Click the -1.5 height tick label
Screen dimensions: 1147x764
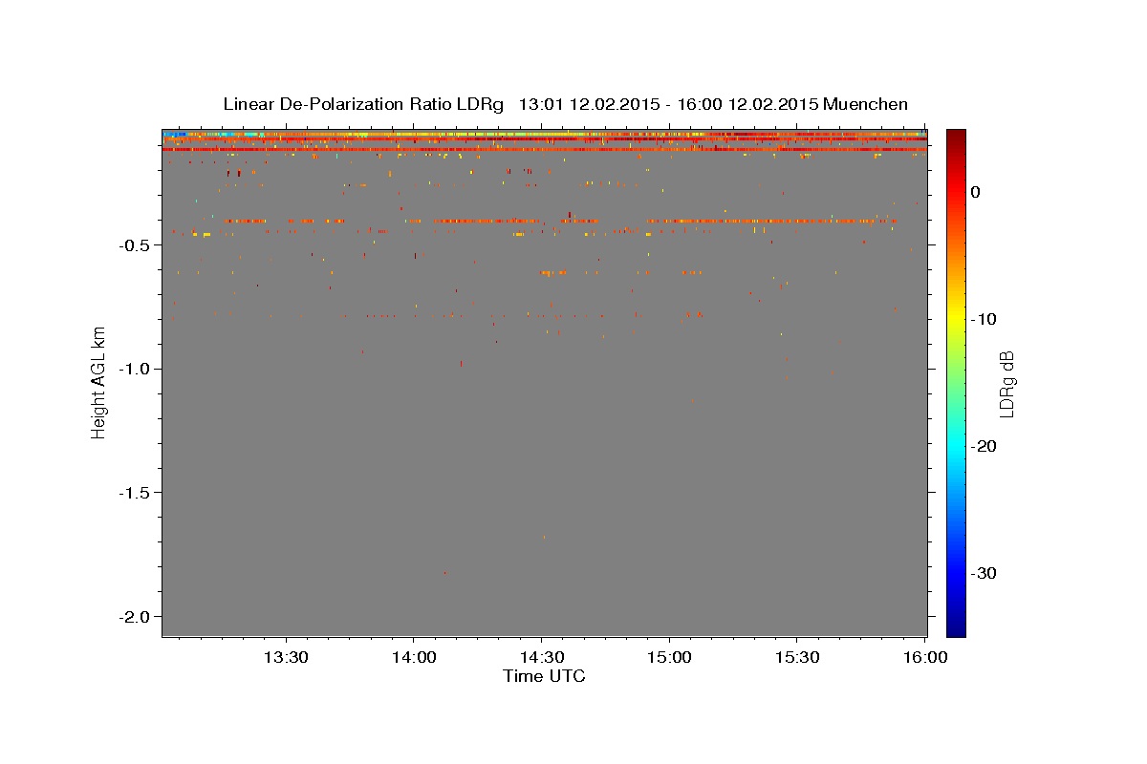point(136,493)
